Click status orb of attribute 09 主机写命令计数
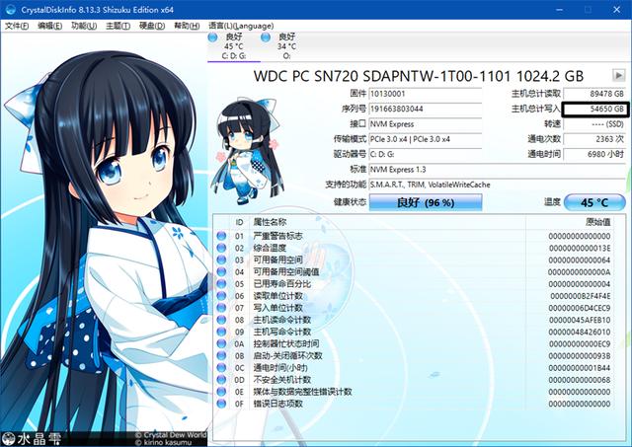This screenshot has height=447, width=632. click(x=221, y=332)
